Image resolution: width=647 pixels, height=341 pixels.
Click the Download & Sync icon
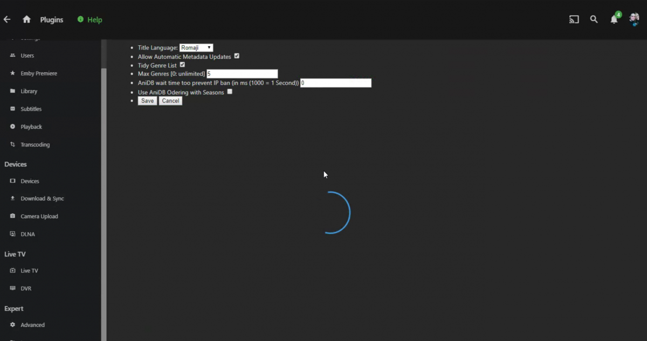[13, 198]
